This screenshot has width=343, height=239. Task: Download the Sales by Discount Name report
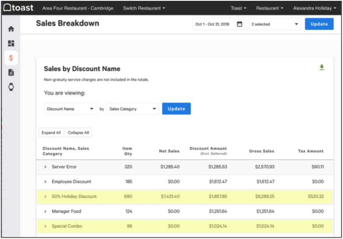click(x=322, y=67)
